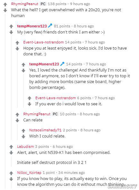Collapse thread line under Labudism's comment
Viewport: 139px width, 190px height.
(x=11, y=161)
